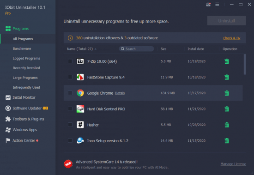The height and width of the screenshot is (175, 254).
Task: Open the Bundleware section
Action: pos(22,48)
